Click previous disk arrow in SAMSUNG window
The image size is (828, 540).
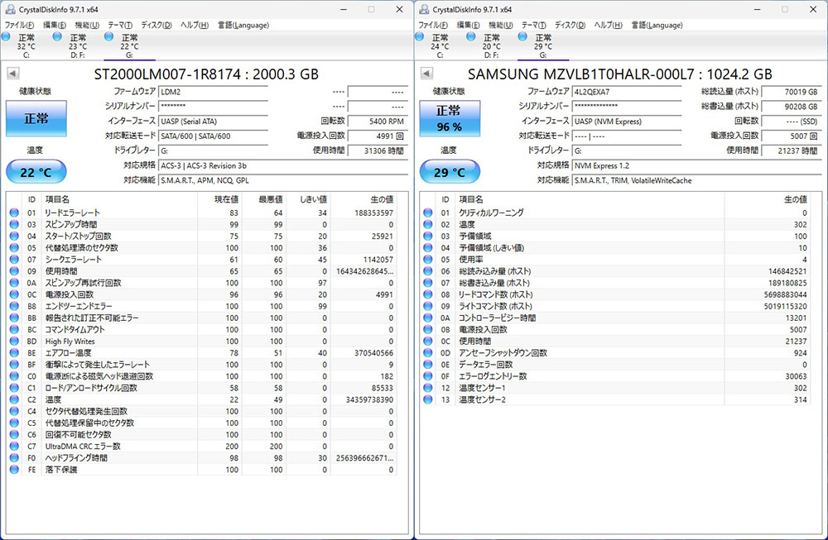pos(426,74)
